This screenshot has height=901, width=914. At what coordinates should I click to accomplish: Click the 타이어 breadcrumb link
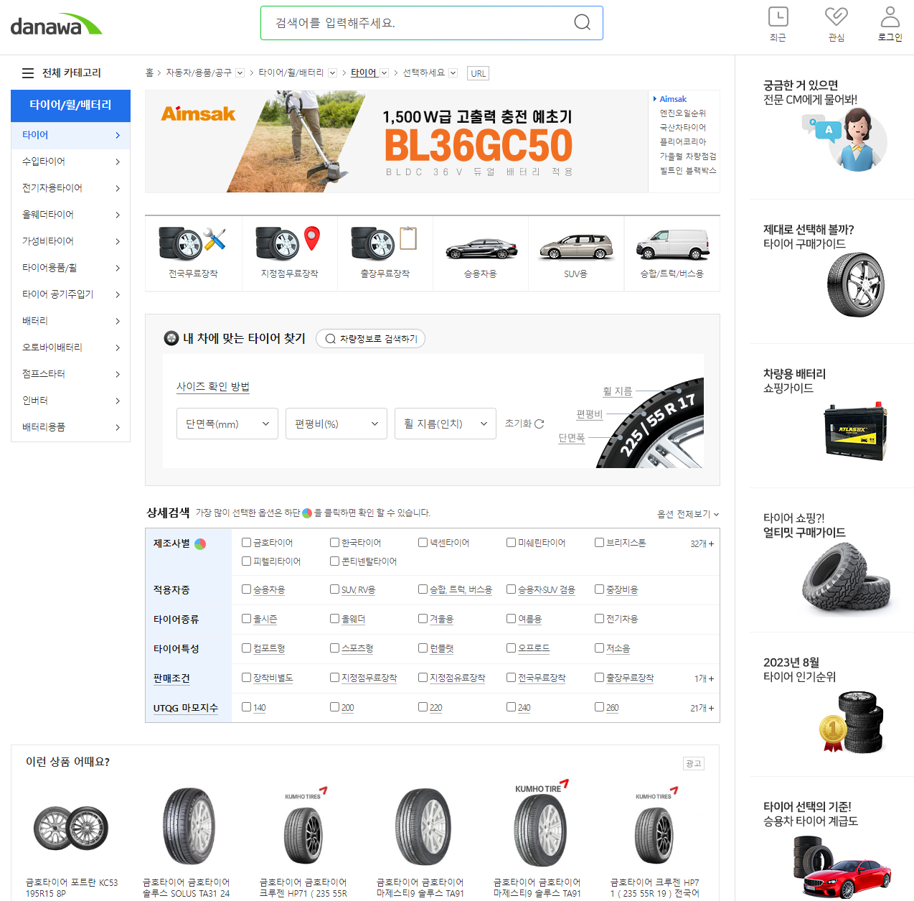pos(364,73)
